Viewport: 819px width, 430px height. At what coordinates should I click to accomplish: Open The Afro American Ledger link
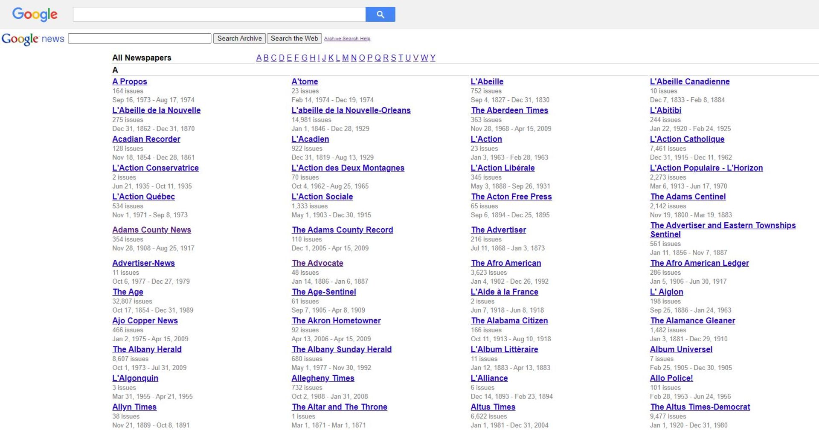pyautogui.click(x=699, y=263)
